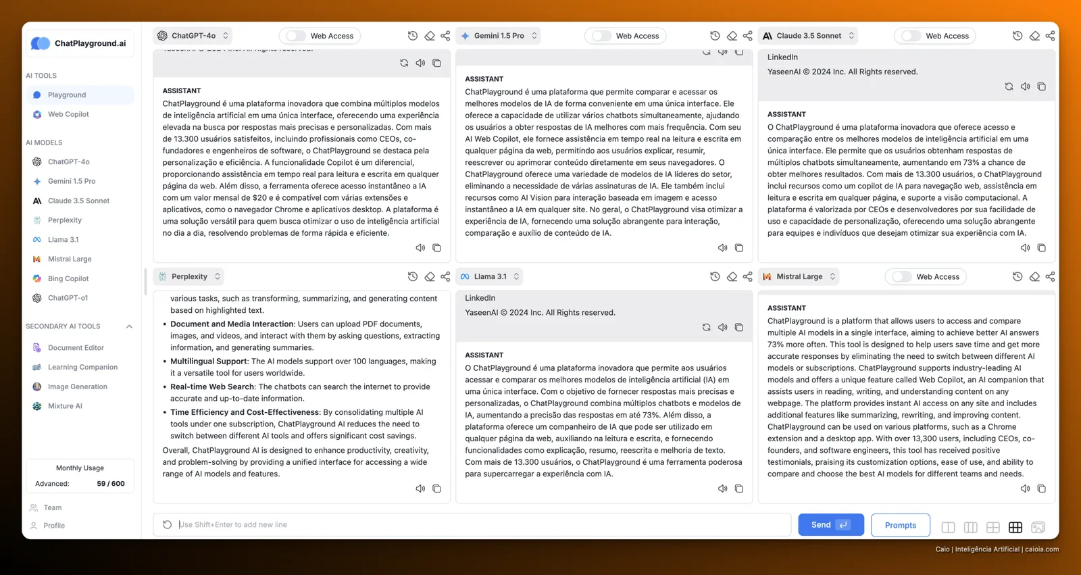Screen dimensions: 1081x575
Task: Regenerate the prompt in the Llama 3.1 panel
Action: 707,327
